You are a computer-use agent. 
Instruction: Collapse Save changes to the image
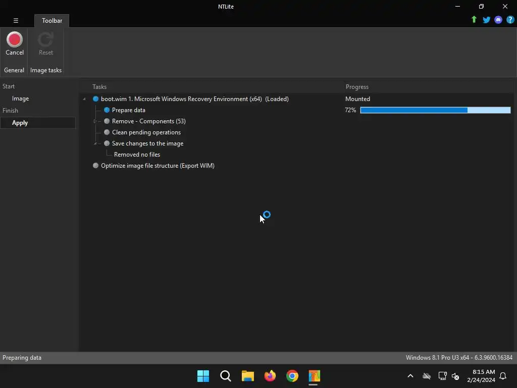coord(95,143)
